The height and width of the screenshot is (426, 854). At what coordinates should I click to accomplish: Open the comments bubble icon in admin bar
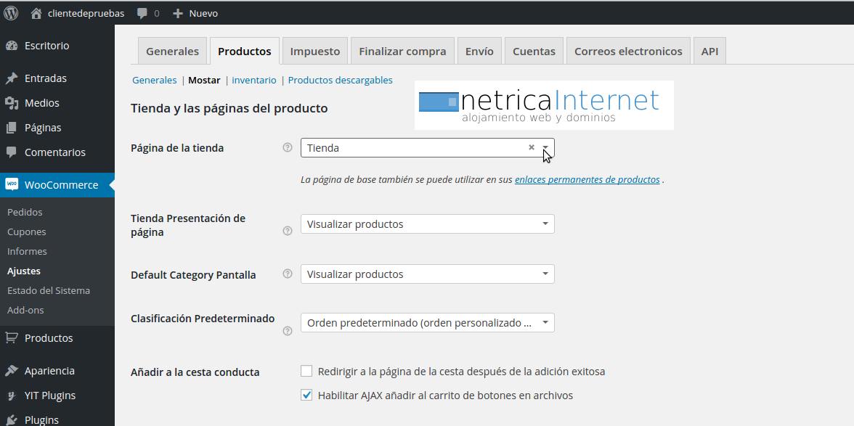click(142, 13)
